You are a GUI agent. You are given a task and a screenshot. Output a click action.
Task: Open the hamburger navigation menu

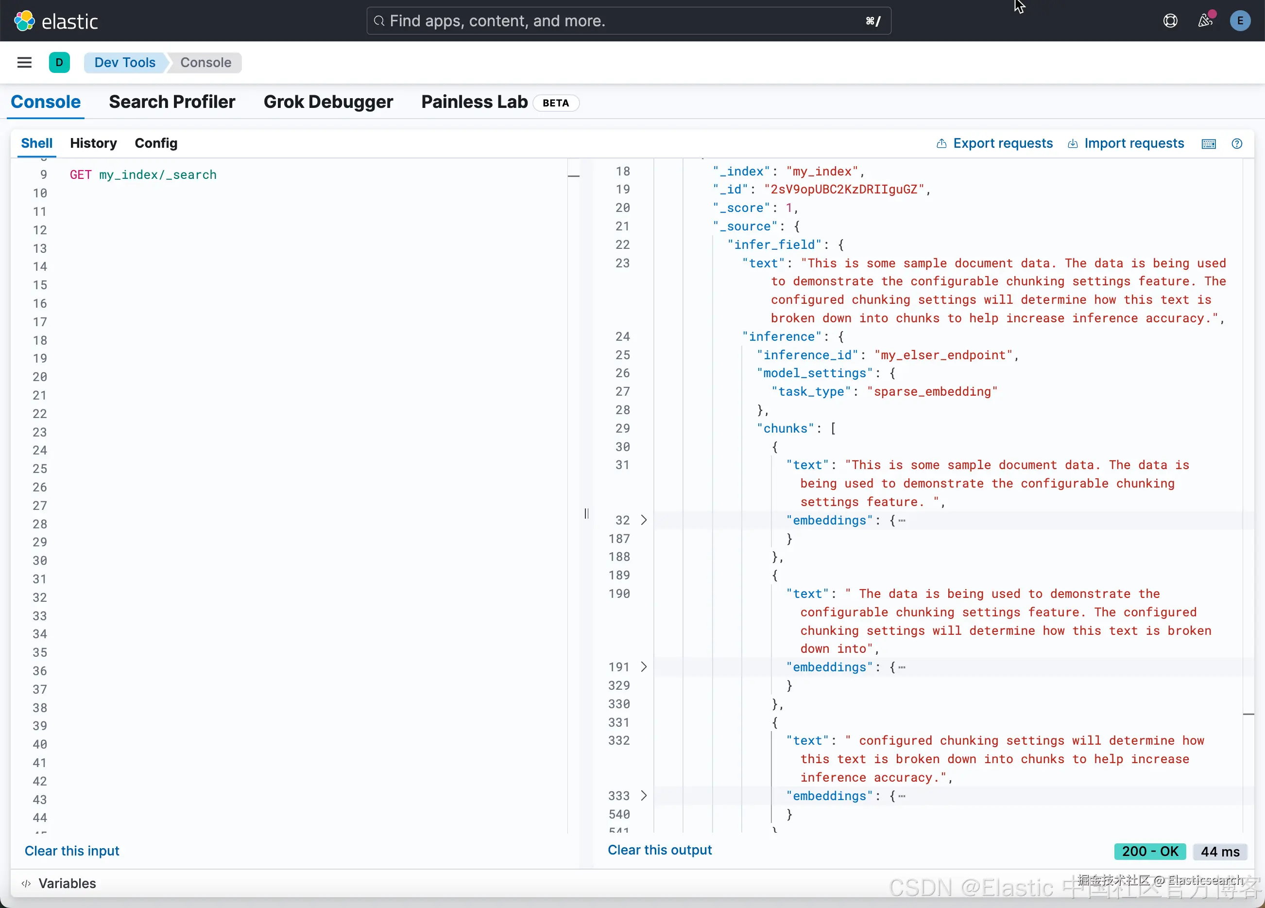[25, 63]
